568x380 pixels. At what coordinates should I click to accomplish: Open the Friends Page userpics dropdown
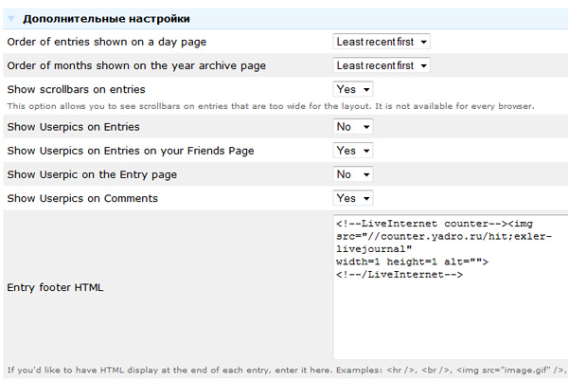point(353,151)
